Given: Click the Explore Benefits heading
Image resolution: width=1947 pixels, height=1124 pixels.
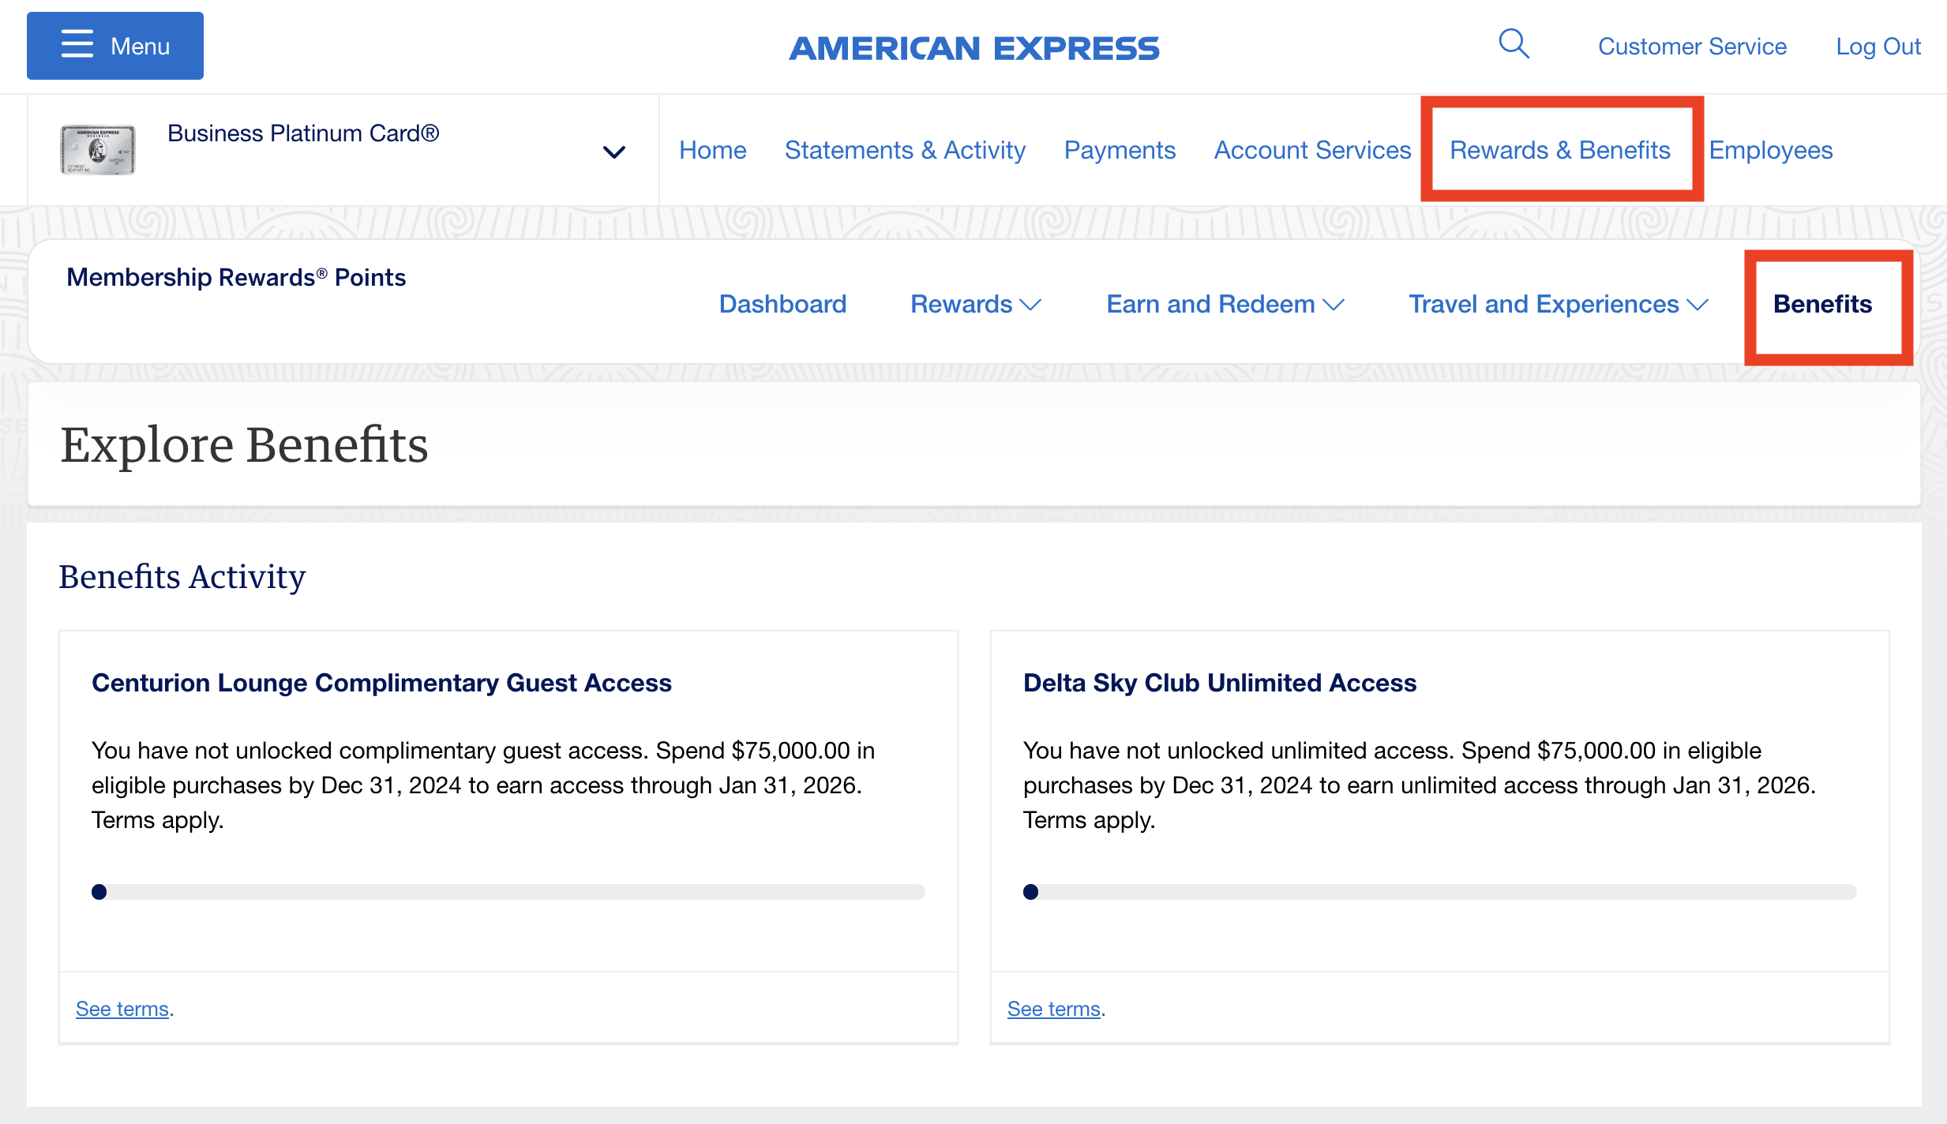Looking at the screenshot, I should click(x=245, y=444).
